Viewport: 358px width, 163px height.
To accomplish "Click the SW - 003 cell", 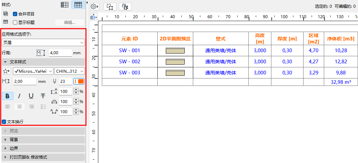I will 130,73.
